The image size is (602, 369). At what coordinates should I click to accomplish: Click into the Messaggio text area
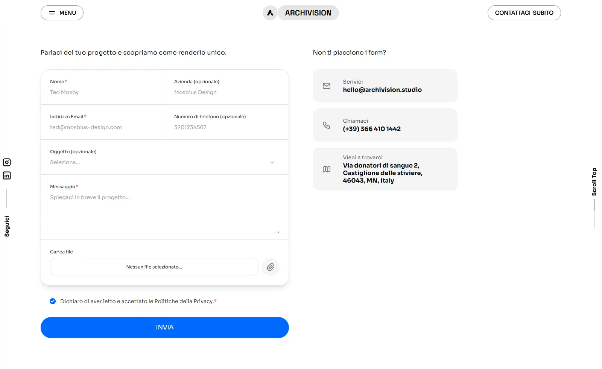coord(164,213)
